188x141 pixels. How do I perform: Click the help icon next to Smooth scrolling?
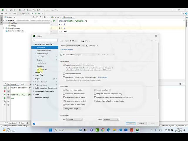tap(110, 90)
